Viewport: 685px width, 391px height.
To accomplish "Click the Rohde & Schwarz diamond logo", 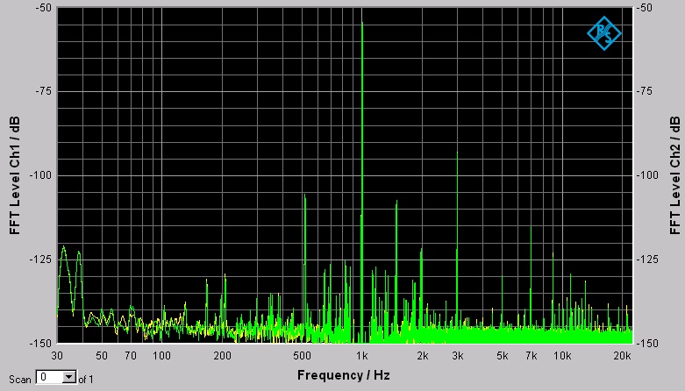I will [x=603, y=32].
